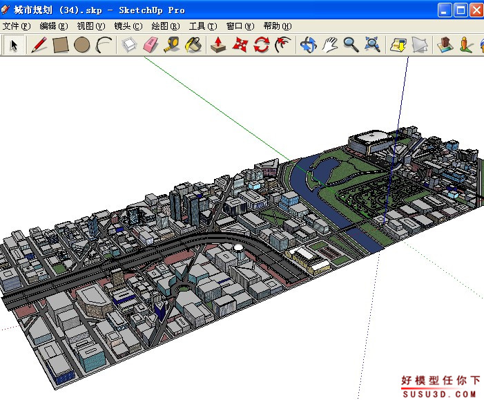Image resolution: width=484 pixels, height=400 pixels.
Task: Click the Share Model icon
Action: coord(420,45)
